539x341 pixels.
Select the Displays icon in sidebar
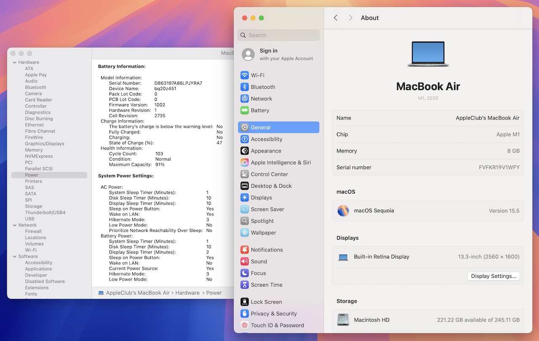245,198
